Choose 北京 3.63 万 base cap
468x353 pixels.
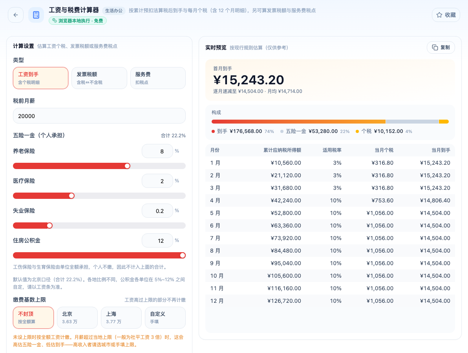point(77,318)
